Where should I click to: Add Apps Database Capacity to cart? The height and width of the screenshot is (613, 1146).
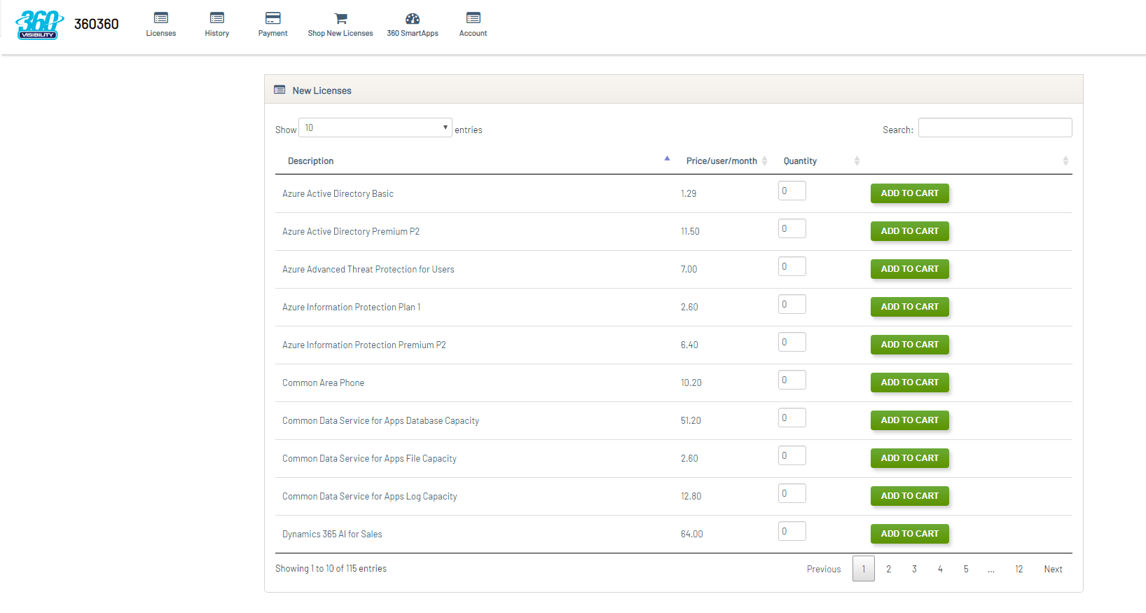point(910,420)
